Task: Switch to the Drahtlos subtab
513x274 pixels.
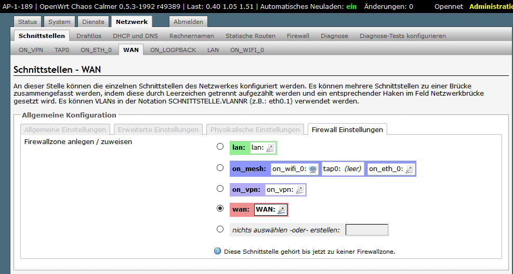Action: pos(89,36)
